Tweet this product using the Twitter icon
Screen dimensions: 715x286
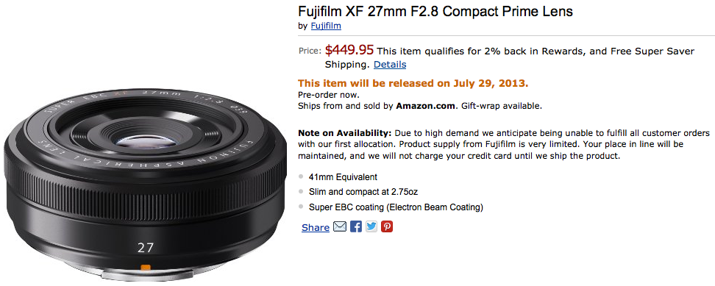click(x=371, y=226)
